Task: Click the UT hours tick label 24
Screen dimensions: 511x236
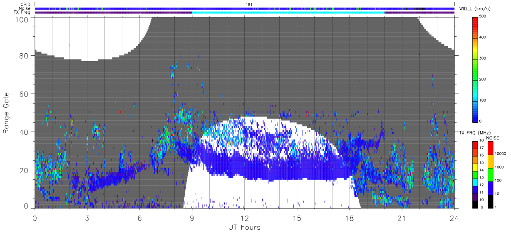Action: (x=454, y=218)
